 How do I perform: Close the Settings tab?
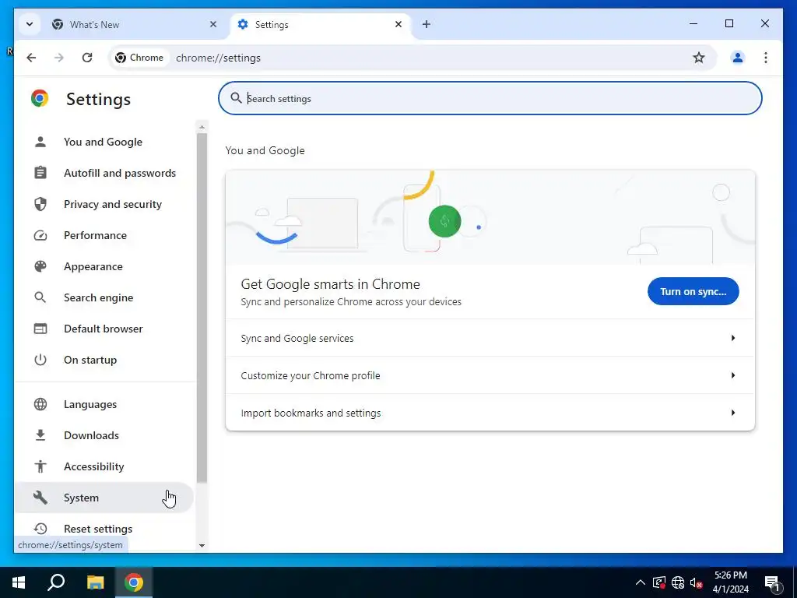[x=398, y=24]
